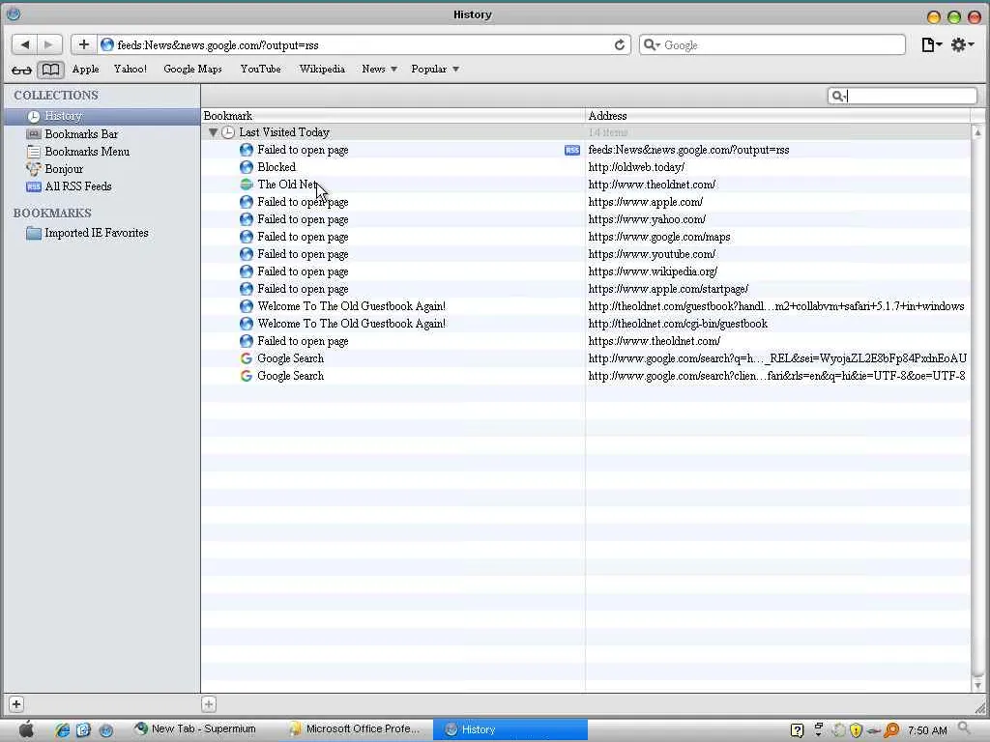This screenshot has width=990, height=742.
Task: Switch to Microsoft Office Profe... taskbar window
Action: [x=355, y=728]
